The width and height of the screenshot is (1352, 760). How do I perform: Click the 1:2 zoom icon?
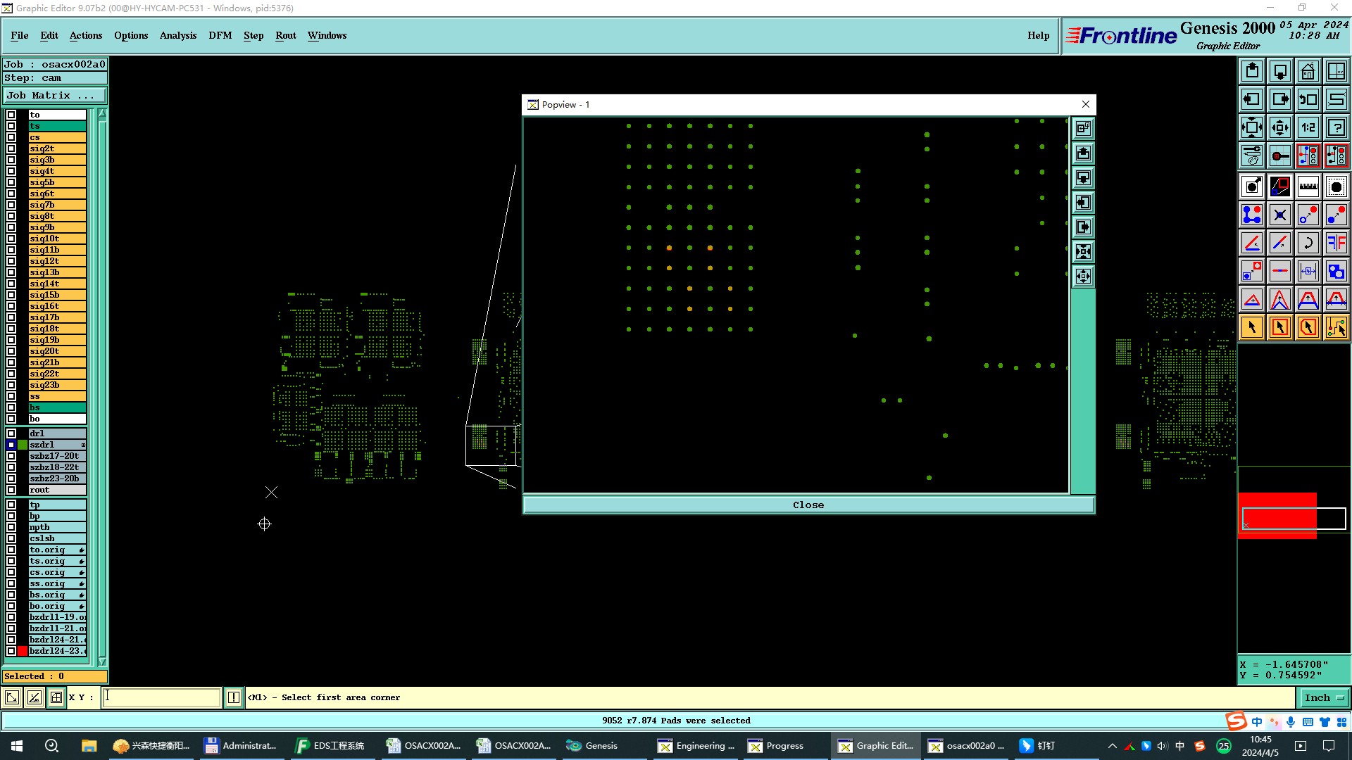coord(1308,127)
